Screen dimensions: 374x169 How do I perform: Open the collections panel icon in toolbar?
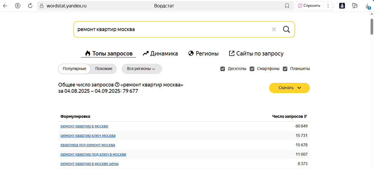[x=355, y=6]
